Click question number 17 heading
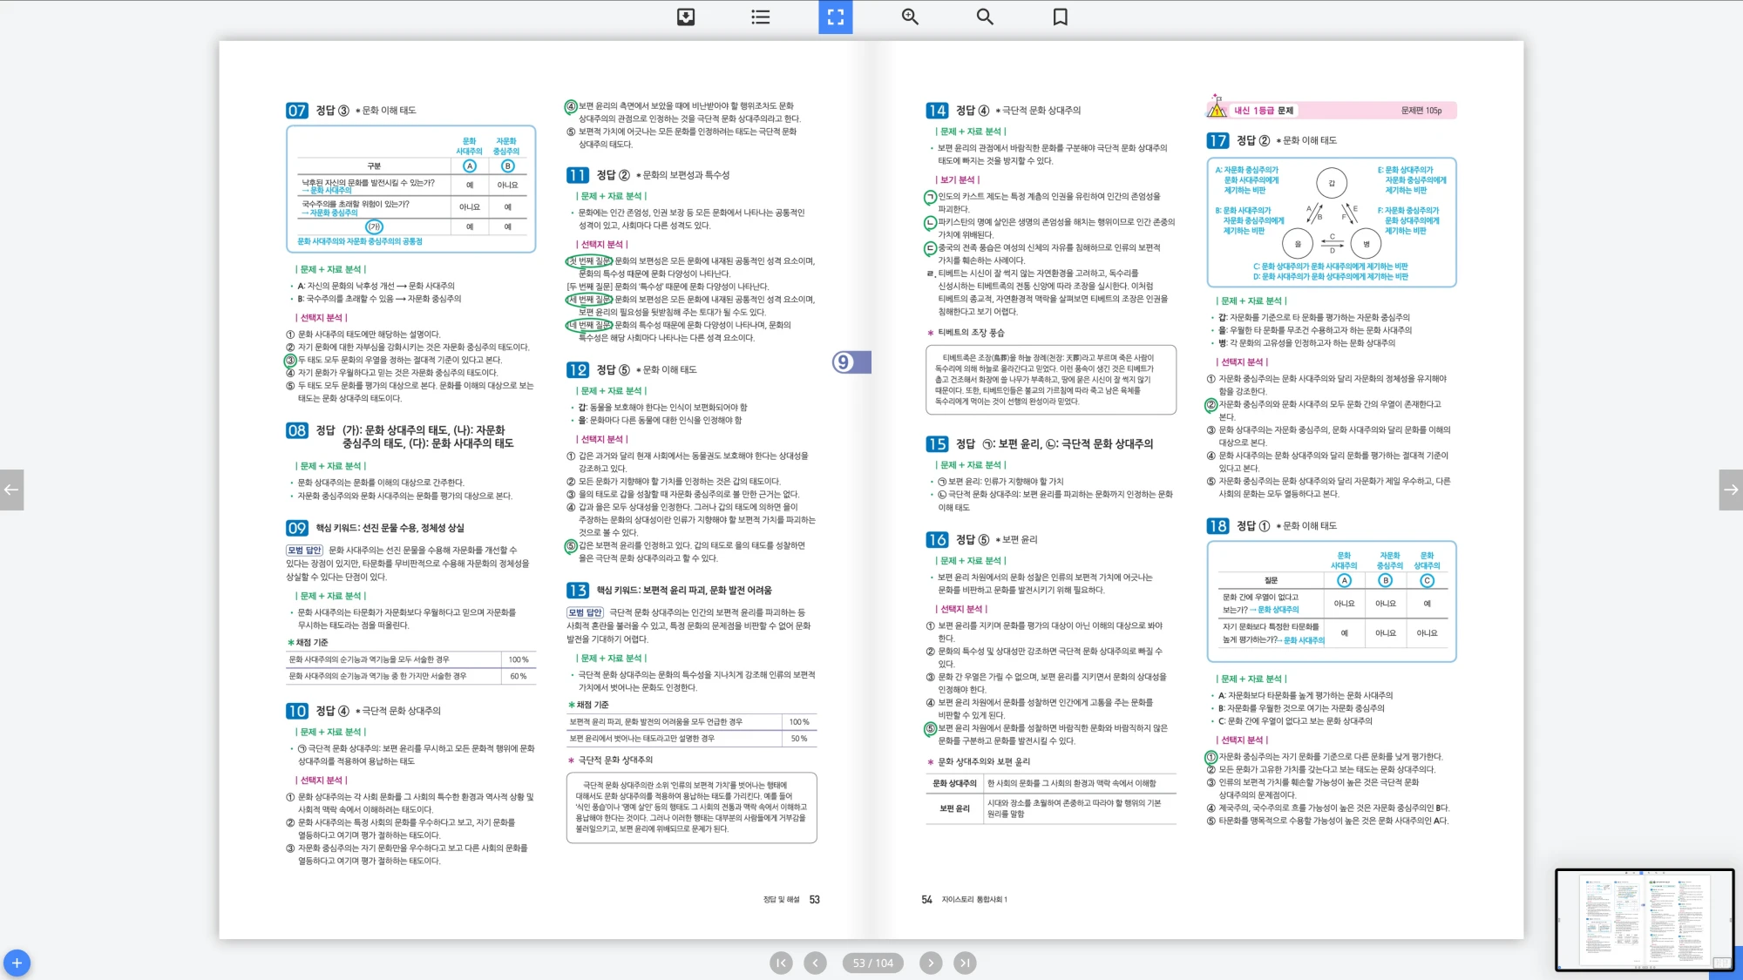 [1217, 140]
